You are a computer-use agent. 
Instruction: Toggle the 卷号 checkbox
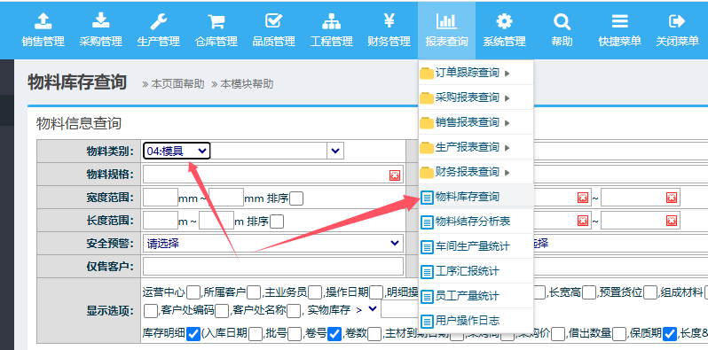(334, 334)
